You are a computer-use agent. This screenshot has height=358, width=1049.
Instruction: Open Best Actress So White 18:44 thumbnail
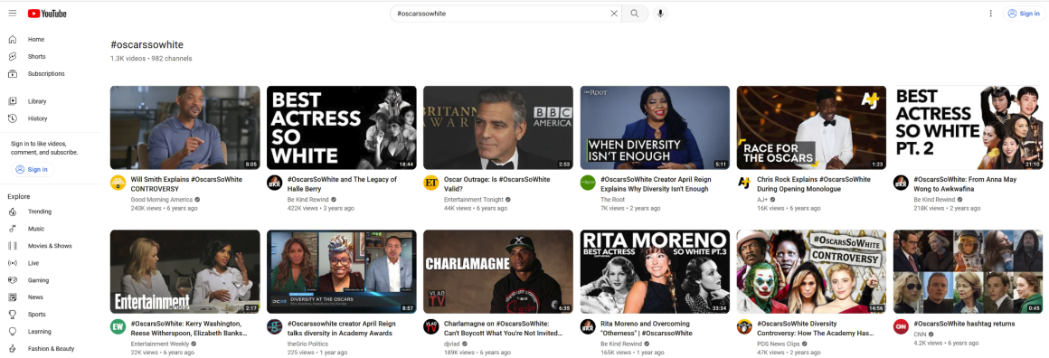pos(341,127)
